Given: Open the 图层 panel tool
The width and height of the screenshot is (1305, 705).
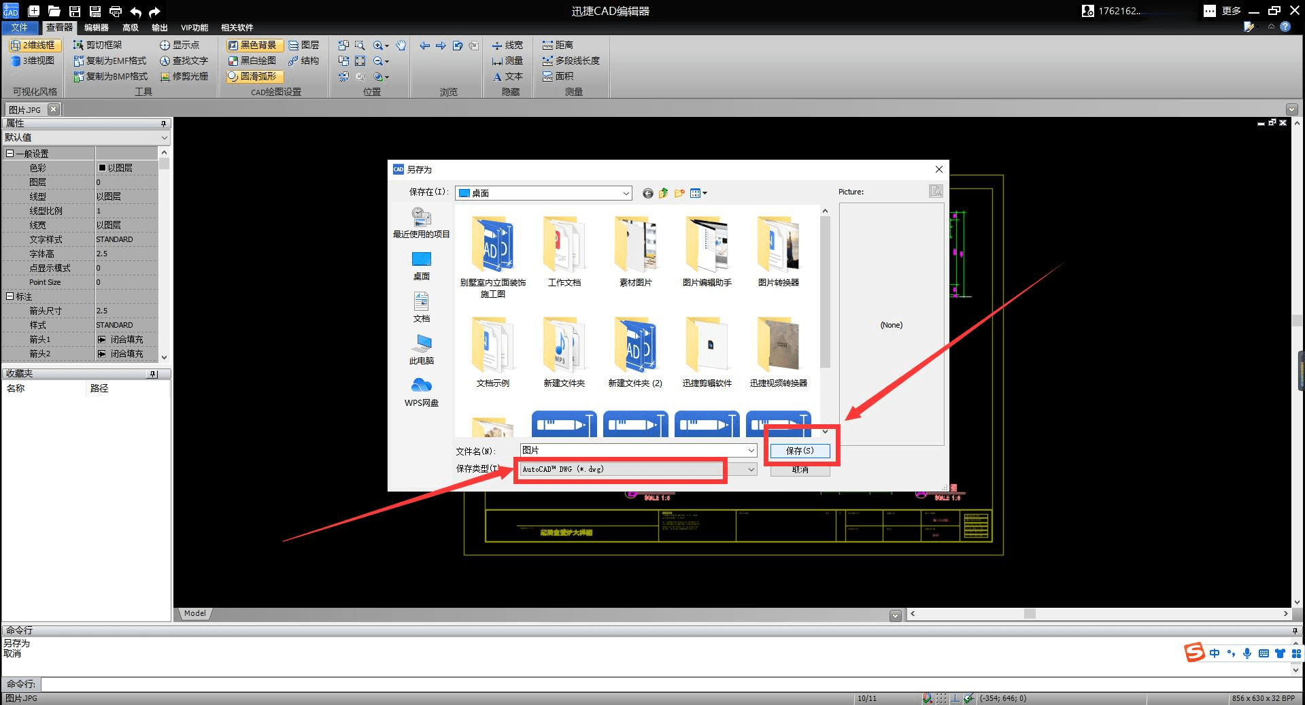Looking at the screenshot, I should (x=303, y=45).
